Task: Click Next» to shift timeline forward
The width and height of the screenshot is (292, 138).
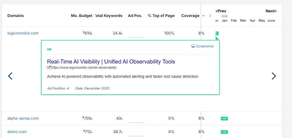Action: [x=271, y=11]
